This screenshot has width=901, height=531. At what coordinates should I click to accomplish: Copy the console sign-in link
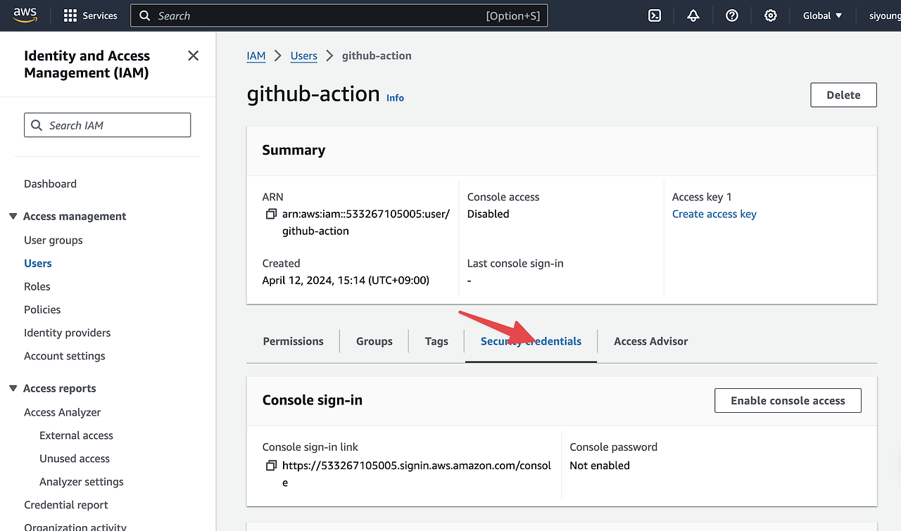click(x=271, y=466)
